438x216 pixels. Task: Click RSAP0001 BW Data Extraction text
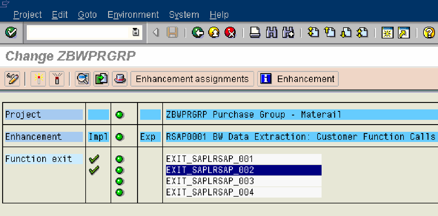(300, 137)
